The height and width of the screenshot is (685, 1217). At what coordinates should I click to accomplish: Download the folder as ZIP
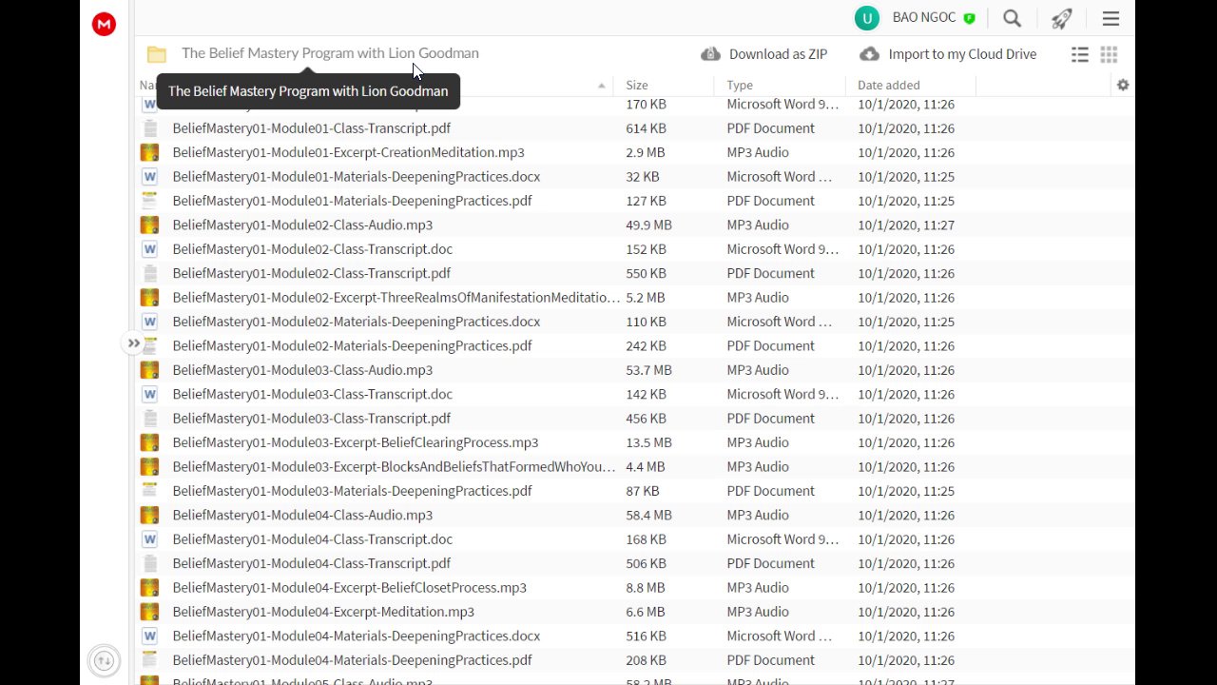[763, 54]
